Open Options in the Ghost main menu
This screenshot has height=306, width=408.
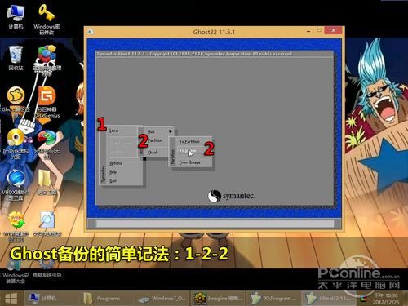[x=116, y=163]
